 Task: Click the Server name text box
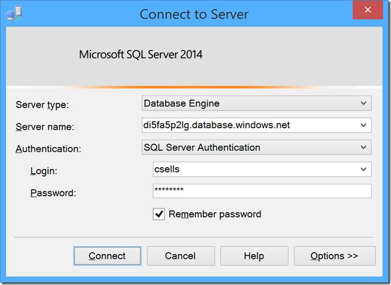[250, 125]
